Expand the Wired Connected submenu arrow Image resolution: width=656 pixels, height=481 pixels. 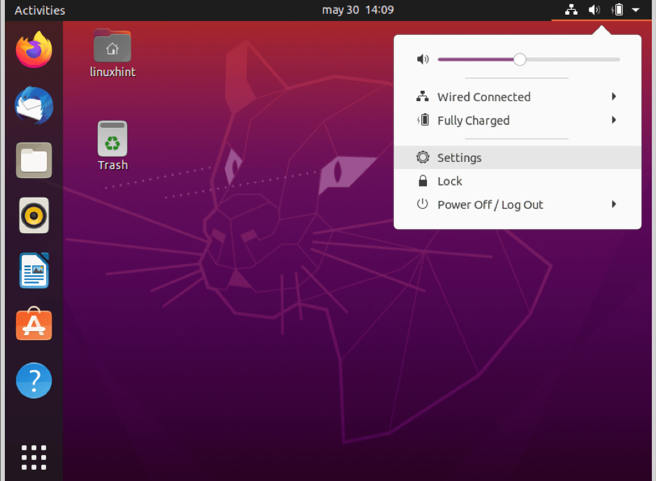(x=614, y=96)
